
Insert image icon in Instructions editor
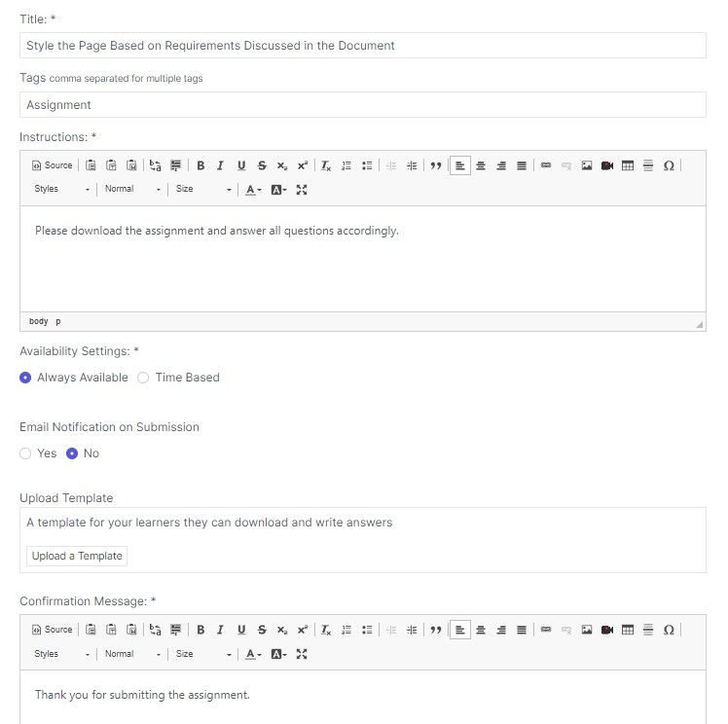click(x=587, y=165)
